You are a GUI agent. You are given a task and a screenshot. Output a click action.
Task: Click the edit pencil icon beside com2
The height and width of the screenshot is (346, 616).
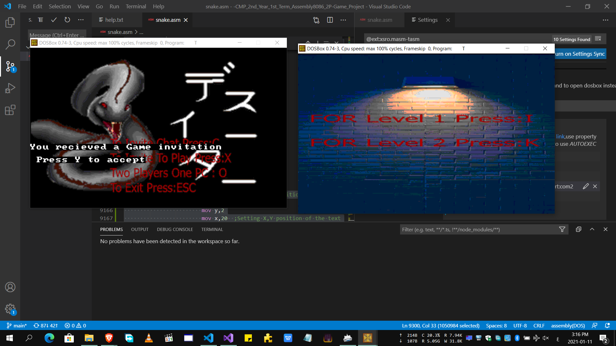tap(586, 186)
